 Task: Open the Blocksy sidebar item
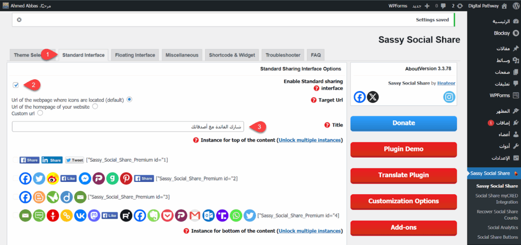pos(506,33)
